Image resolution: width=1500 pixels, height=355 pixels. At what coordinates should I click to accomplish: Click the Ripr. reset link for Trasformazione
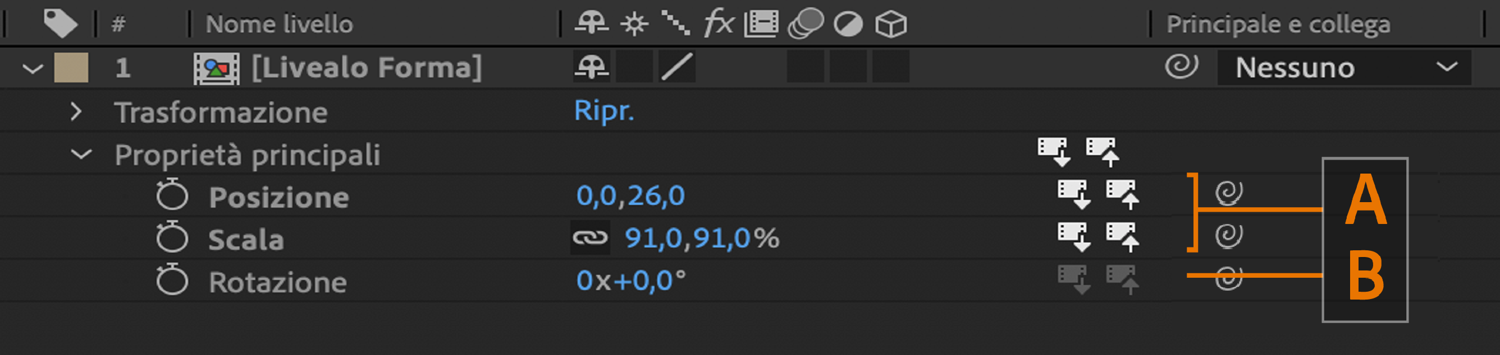tap(603, 110)
